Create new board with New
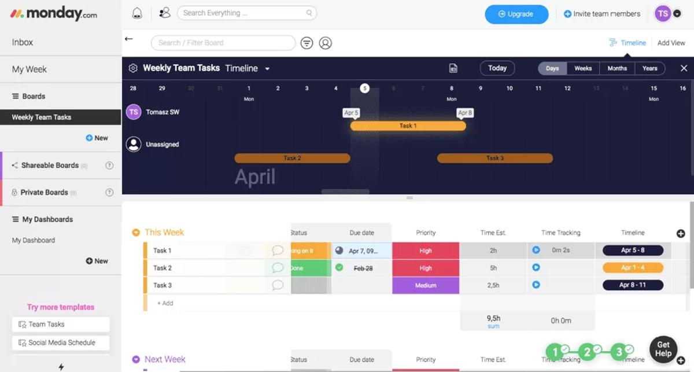The width and height of the screenshot is (694, 372). (x=97, y=138)
